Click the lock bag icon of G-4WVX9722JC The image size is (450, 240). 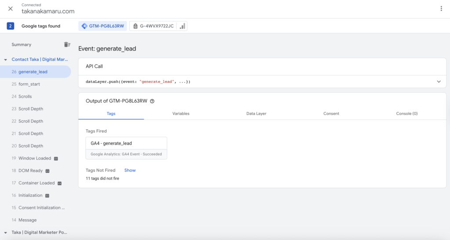pyautogui.click(x=135, y=26)
